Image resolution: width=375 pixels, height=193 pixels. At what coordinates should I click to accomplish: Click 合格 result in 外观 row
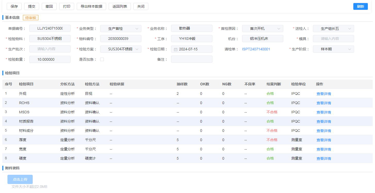pos(270,94)
